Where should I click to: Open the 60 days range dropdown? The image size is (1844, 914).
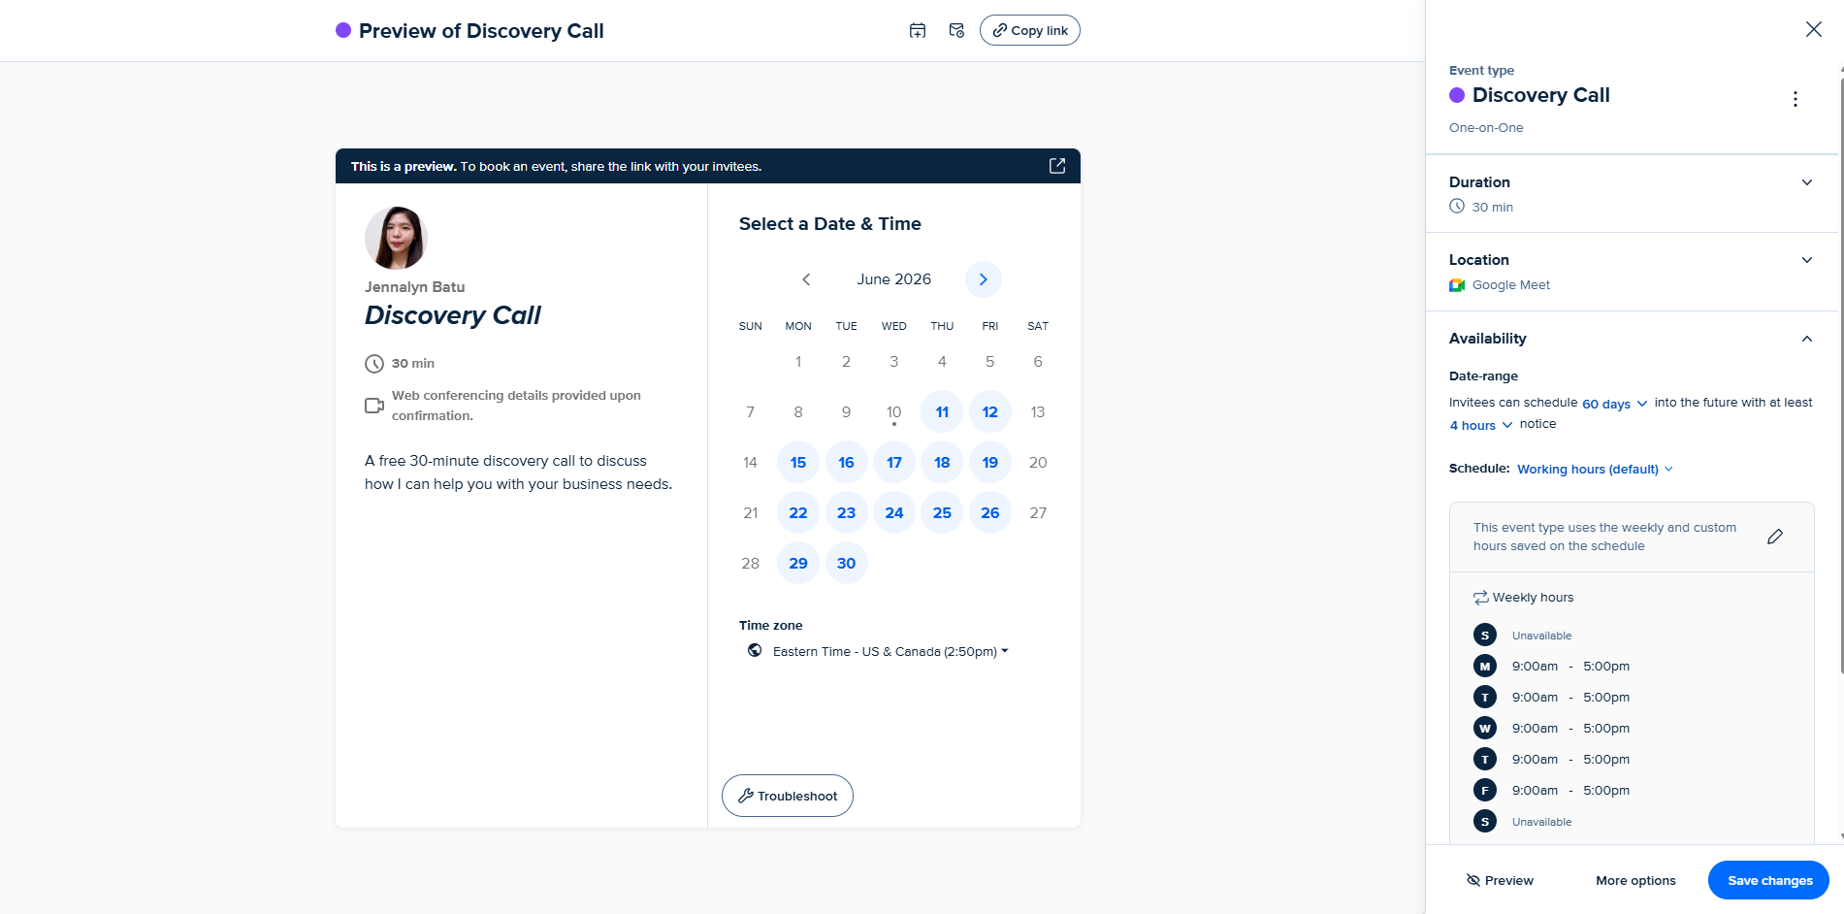[1615, 404]
